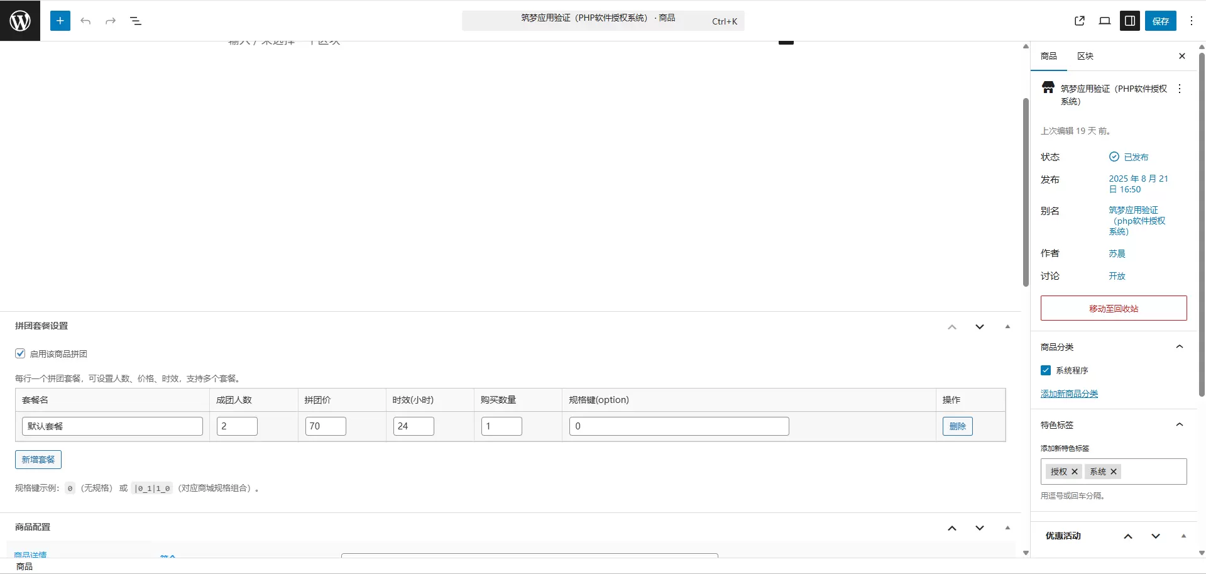Screen dimensions: 1206x574
Task: Switch to the 区块 sidebar tab
Action: (1085, 56)
